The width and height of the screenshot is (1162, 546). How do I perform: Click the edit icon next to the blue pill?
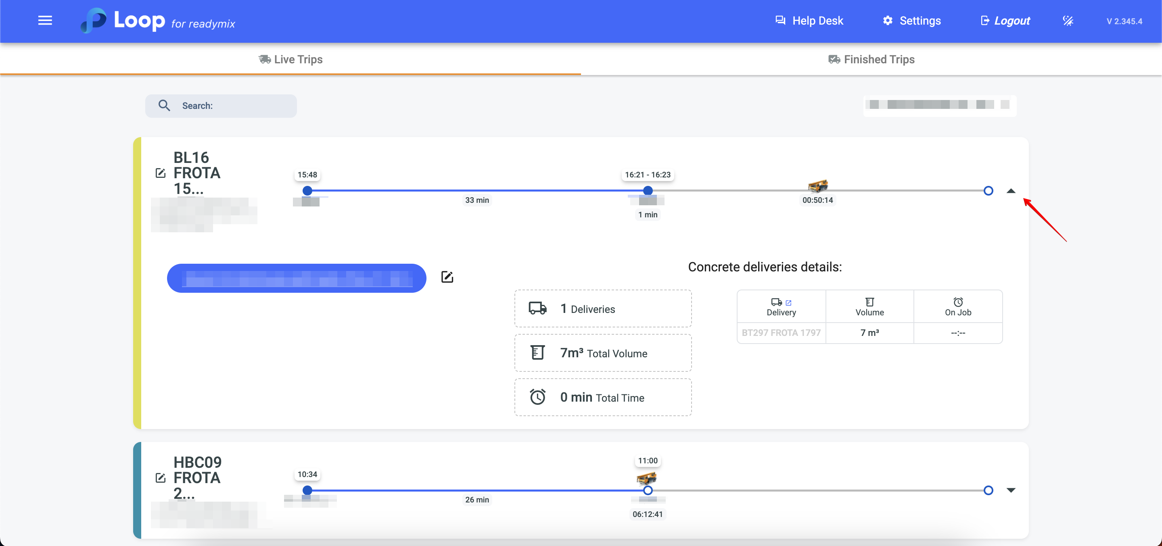(447, 277)
